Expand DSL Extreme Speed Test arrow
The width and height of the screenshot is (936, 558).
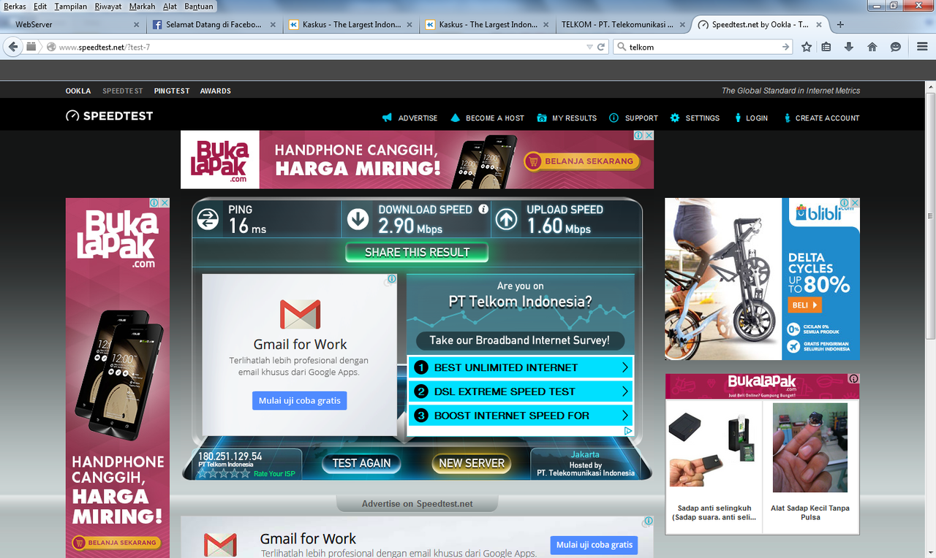click(624, 391)
